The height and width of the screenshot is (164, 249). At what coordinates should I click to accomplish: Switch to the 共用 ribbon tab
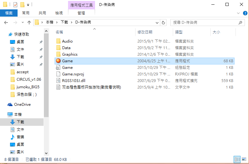[x=42, y=13]
